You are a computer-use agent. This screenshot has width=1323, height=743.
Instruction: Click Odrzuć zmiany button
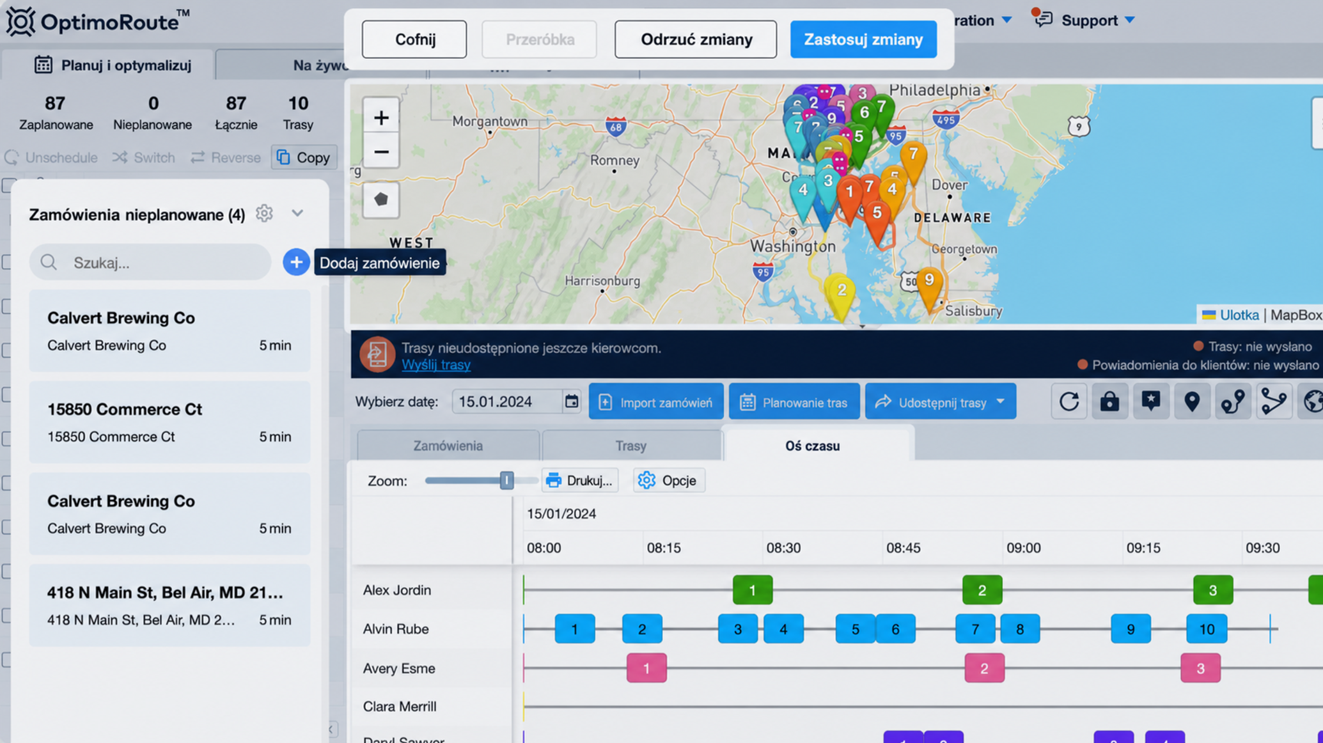(696, 40)
